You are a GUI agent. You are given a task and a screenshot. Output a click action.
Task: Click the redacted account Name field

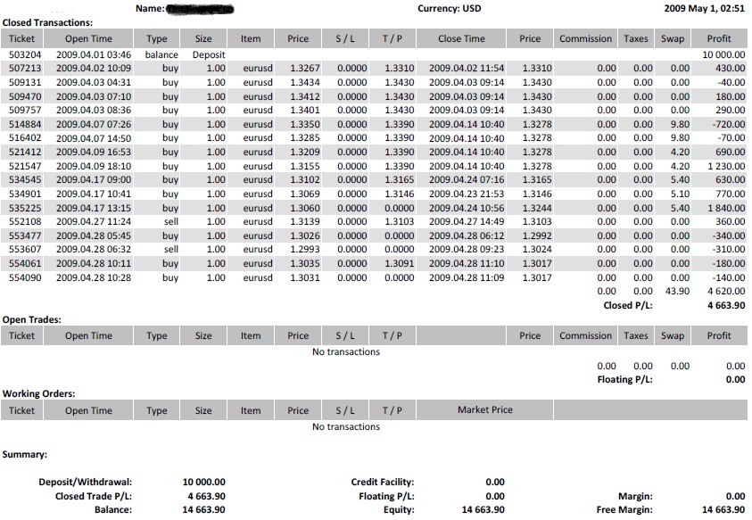tap(200, 9)
